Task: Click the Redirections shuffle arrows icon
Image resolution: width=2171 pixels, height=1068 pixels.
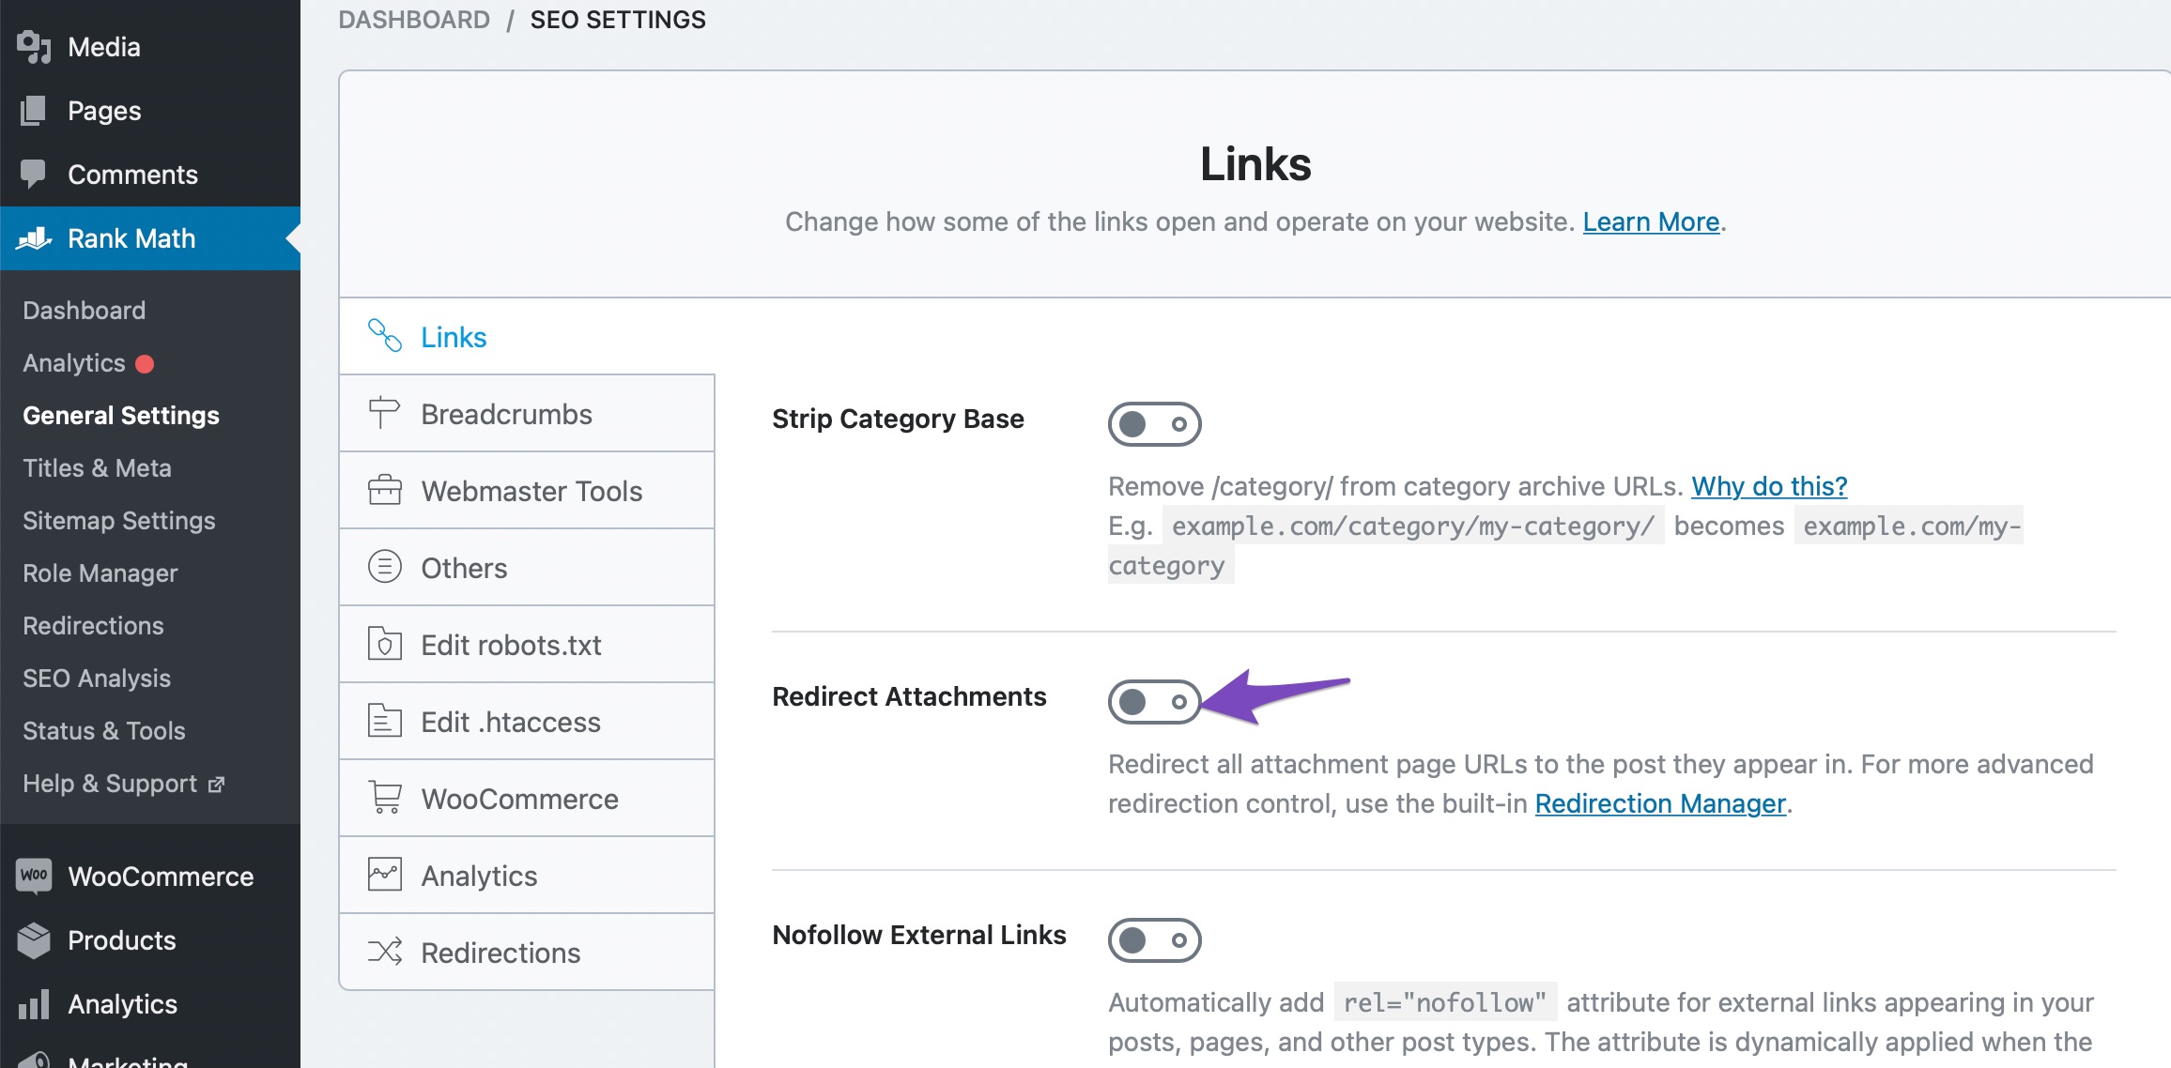Action: pyautogui.click(x=384, y=952)
